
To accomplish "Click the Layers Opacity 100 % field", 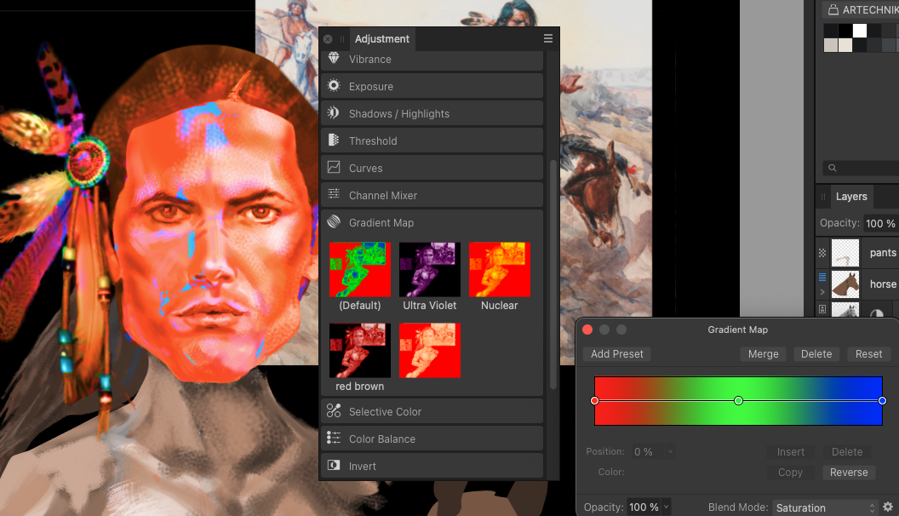I will coord(880,223).
